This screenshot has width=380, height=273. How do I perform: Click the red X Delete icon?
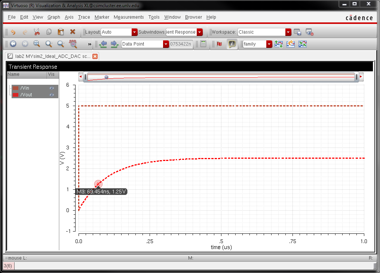pyautogui.click(x=73, y=32)
